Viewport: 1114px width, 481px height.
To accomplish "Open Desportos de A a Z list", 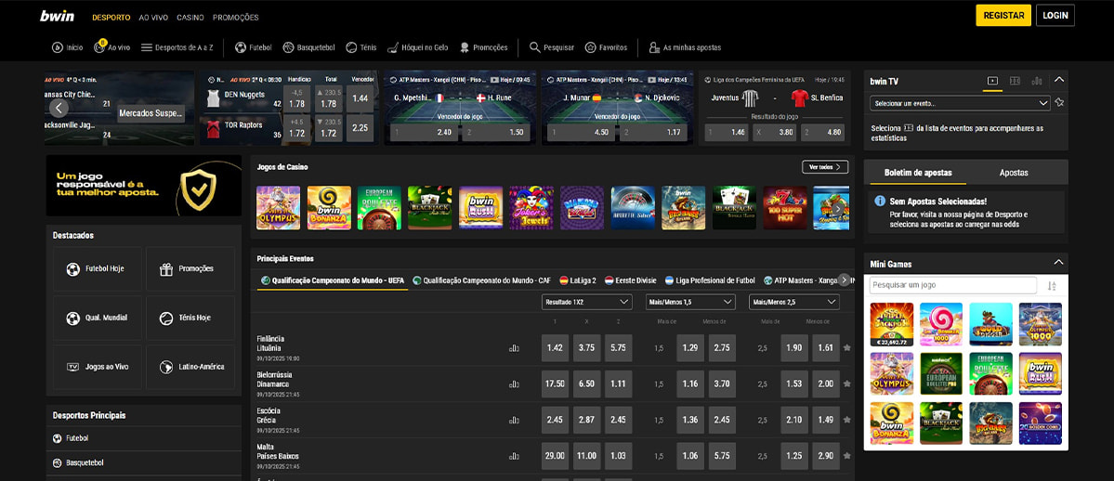I will [177, 47].
